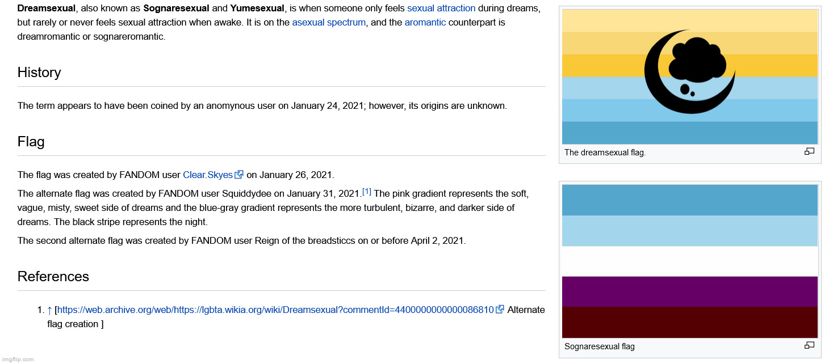This screenshot has width=837, height=364.
Task: Click the "Sognaresexual flag" caption text
Action: [599, 346]
